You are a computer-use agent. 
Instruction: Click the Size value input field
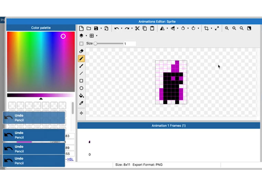click(x=130, y=44)
